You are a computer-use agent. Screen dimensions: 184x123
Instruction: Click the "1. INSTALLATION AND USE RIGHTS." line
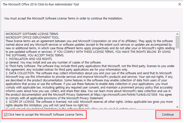[x=29, y=59]
